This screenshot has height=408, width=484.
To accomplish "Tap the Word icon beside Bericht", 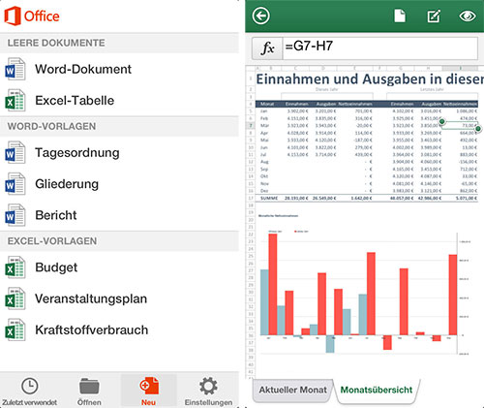I will tap(15, 215).
